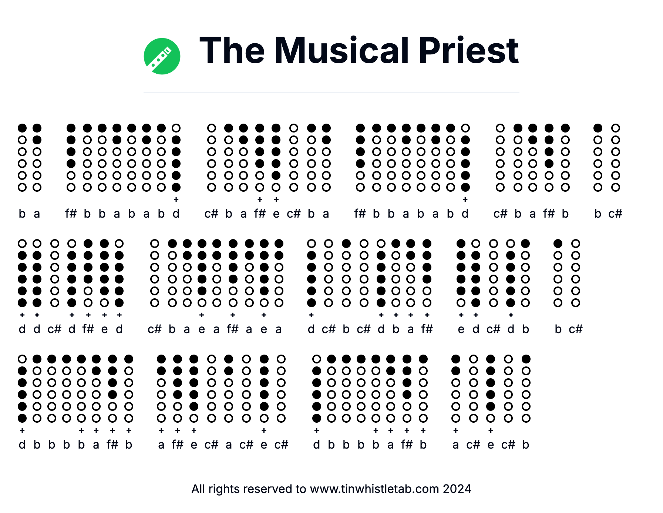Click the first fingering diagram in the second row
This screenshot has width=663, height=513.
point(22,273)
